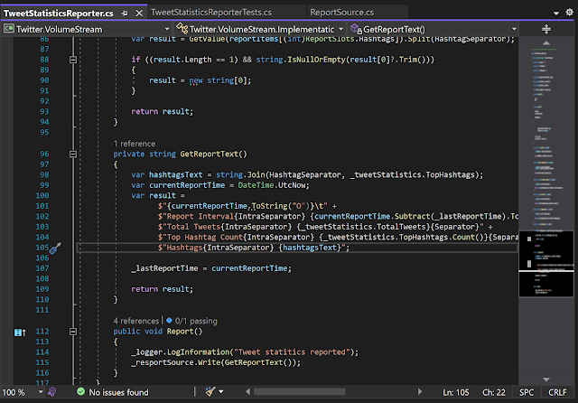Click '_lastReportTime' on line 107
578x403 pixels.
click(164, 268)
